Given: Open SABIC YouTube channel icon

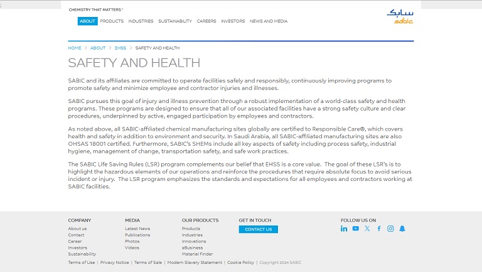Looking at the screenshot, I should coord(356,229).
